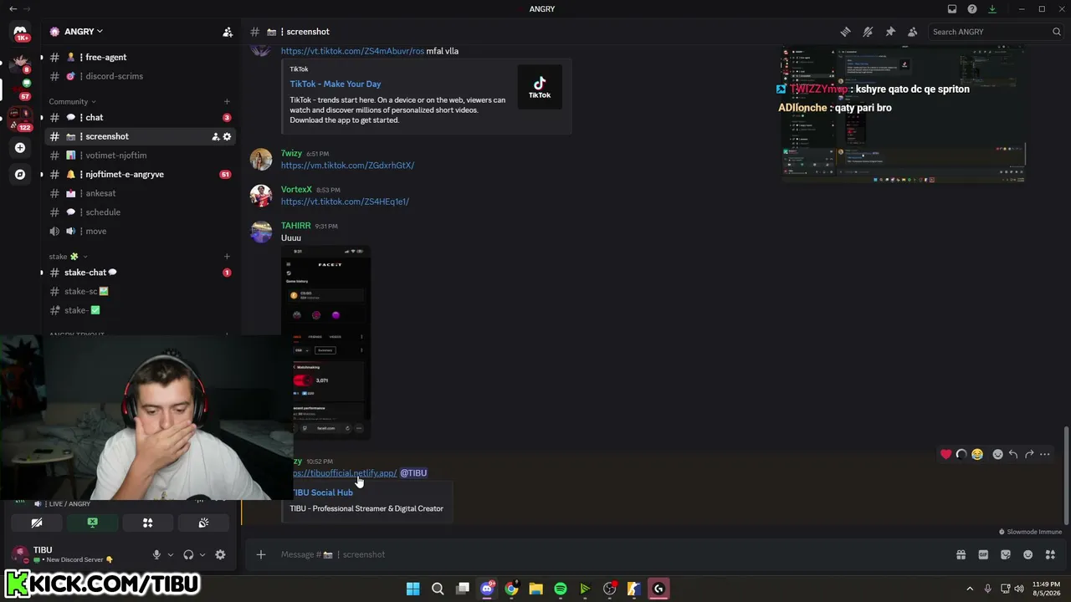Open VortexX's vt.tiktok.com link
Viewport: 1071px width, 602px height.
tap(345, 202)
